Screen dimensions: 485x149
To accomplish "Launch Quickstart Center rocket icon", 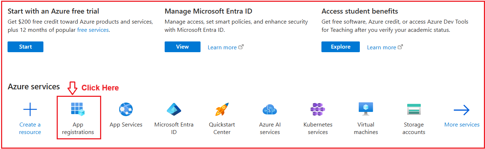I will (x=222, y=109).
